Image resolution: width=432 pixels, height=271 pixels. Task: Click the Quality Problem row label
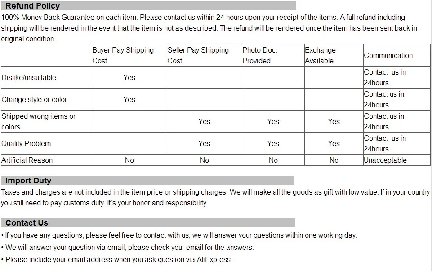tap(26, 144)
